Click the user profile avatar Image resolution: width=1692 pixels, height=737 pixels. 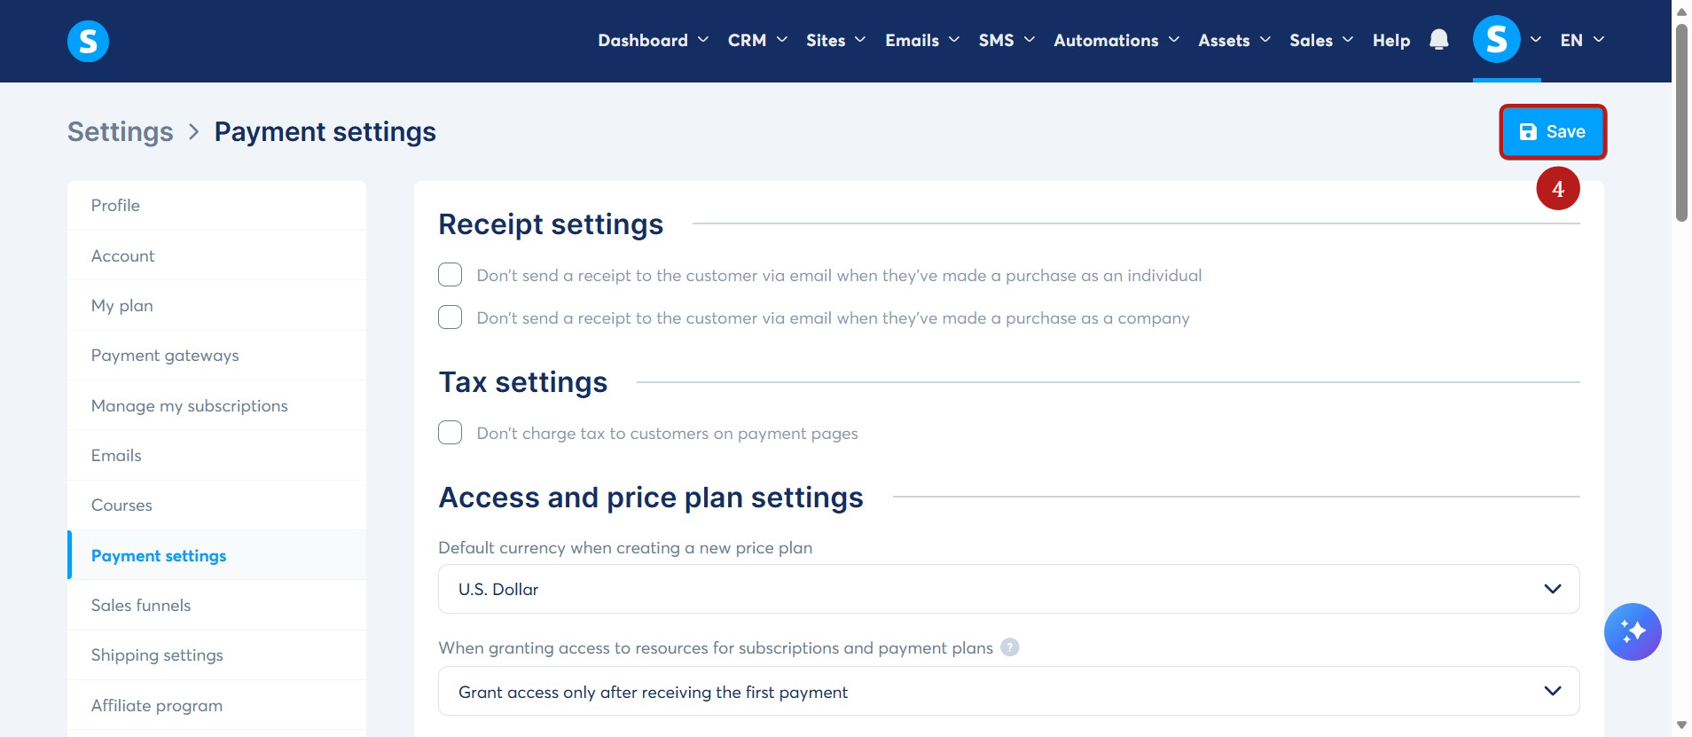[1496, 40]
